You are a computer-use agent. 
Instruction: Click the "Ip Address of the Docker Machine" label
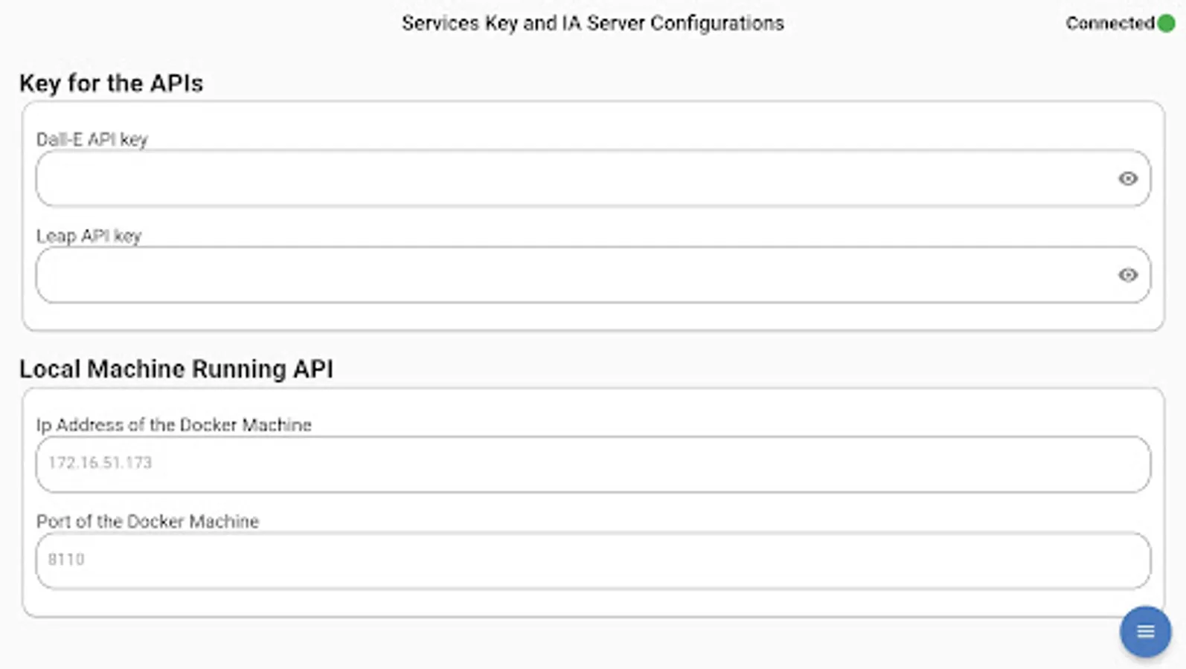click(173, 425)
